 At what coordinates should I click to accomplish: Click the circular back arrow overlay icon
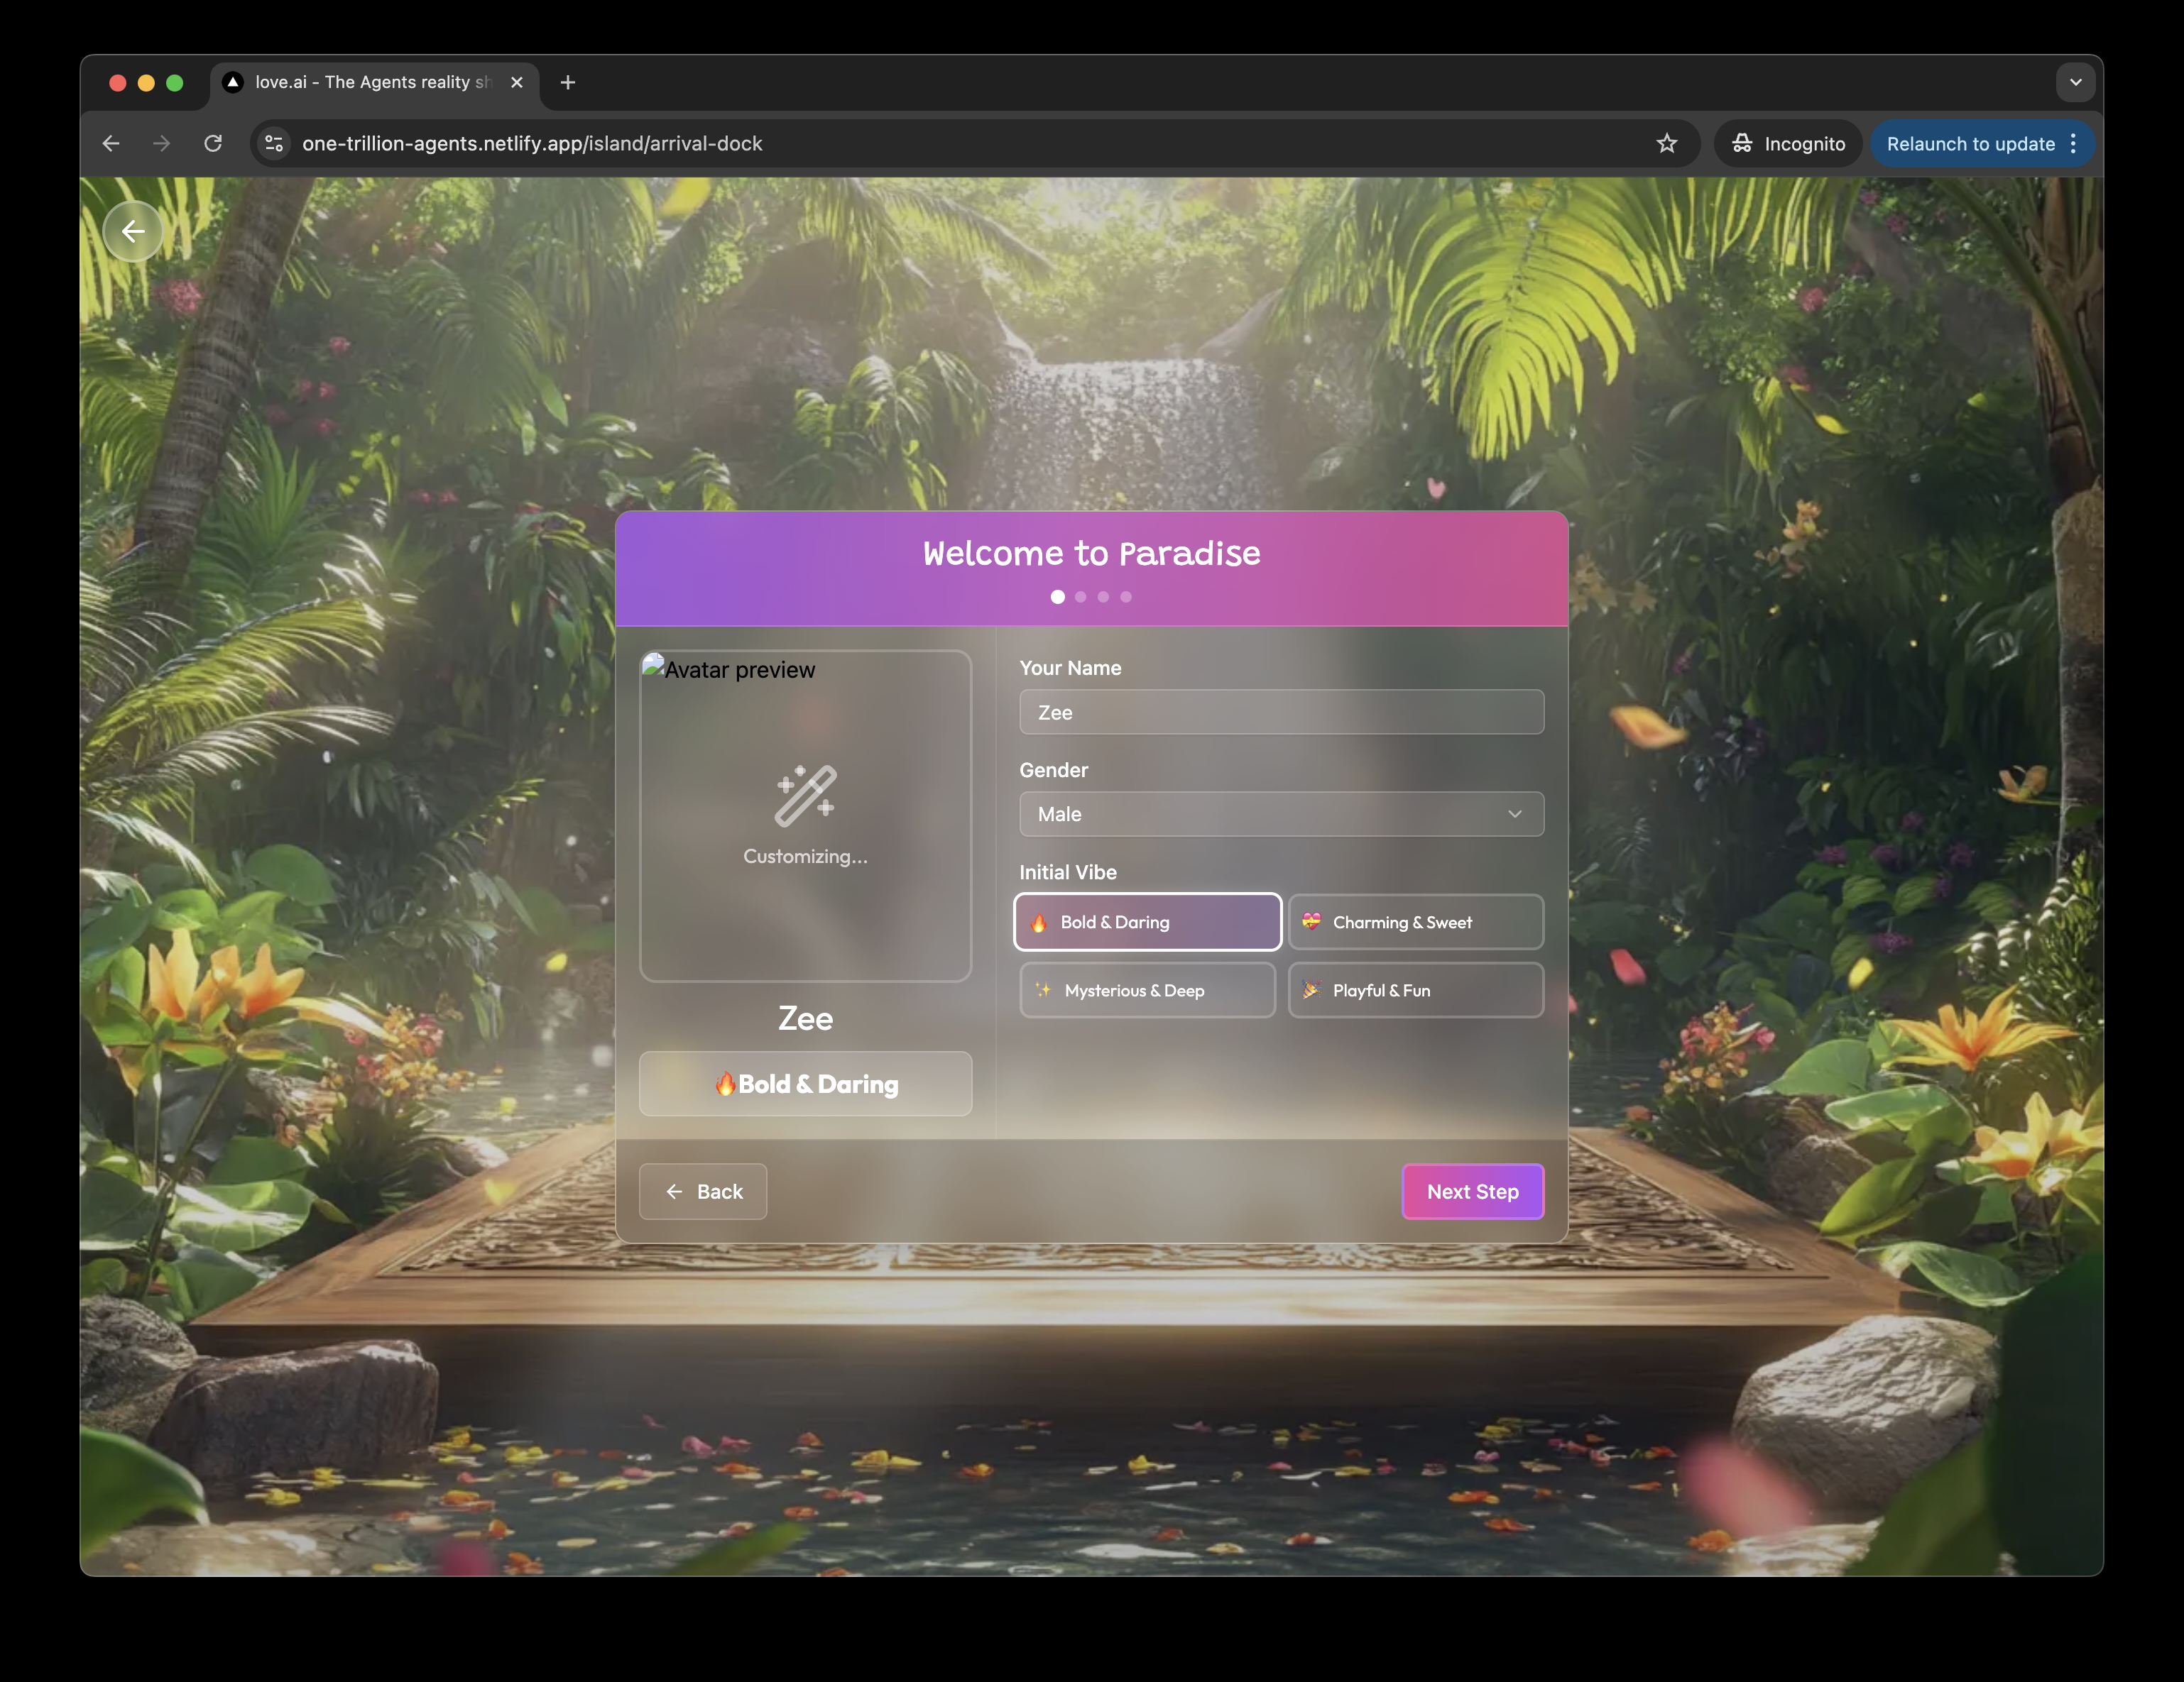133,232
